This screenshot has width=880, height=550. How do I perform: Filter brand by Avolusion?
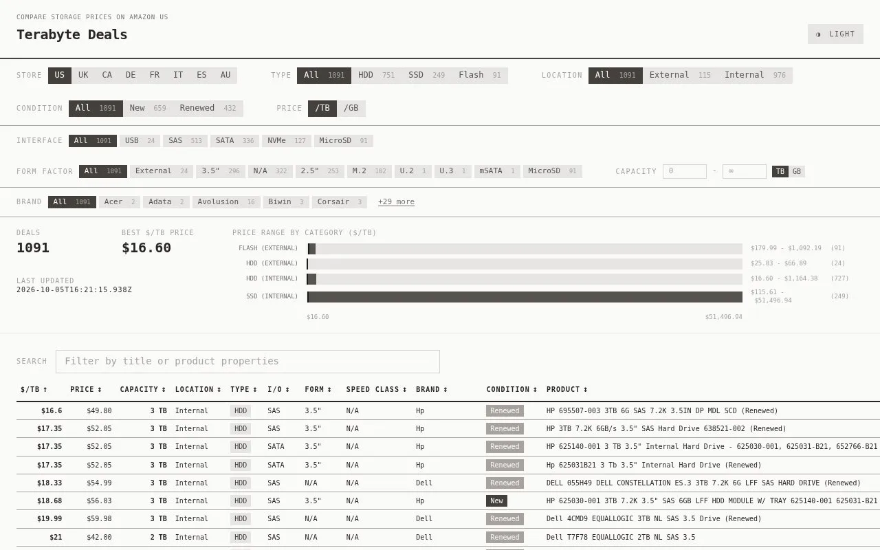click(225, 202)
